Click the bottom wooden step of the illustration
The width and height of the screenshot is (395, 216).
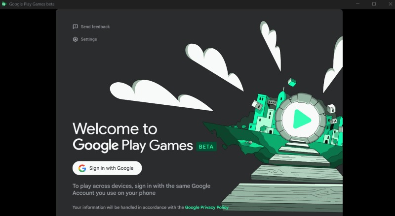coord(282,197)
